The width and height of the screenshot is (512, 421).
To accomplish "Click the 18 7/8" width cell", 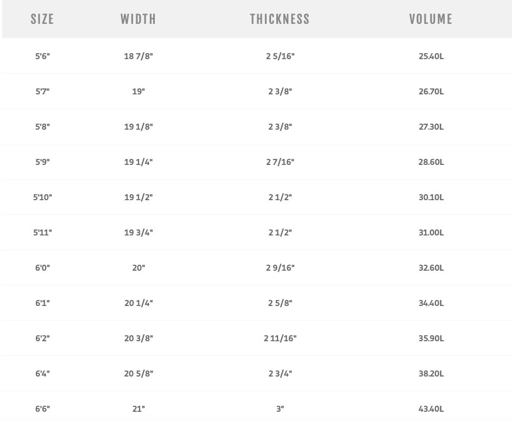I will tap(138, 56).
